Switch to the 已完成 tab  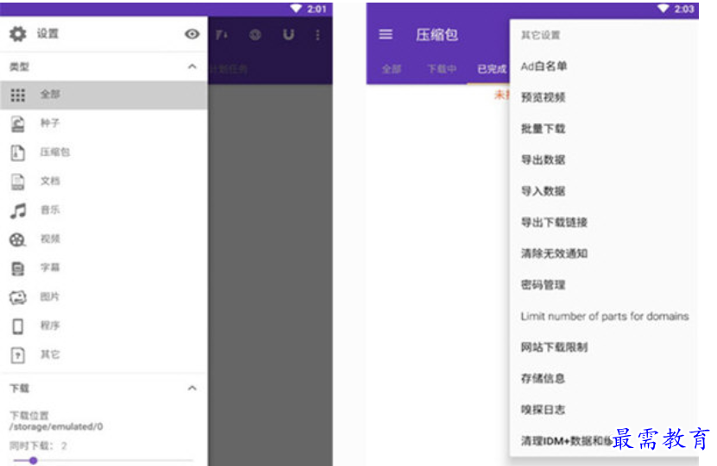[492, 69]
